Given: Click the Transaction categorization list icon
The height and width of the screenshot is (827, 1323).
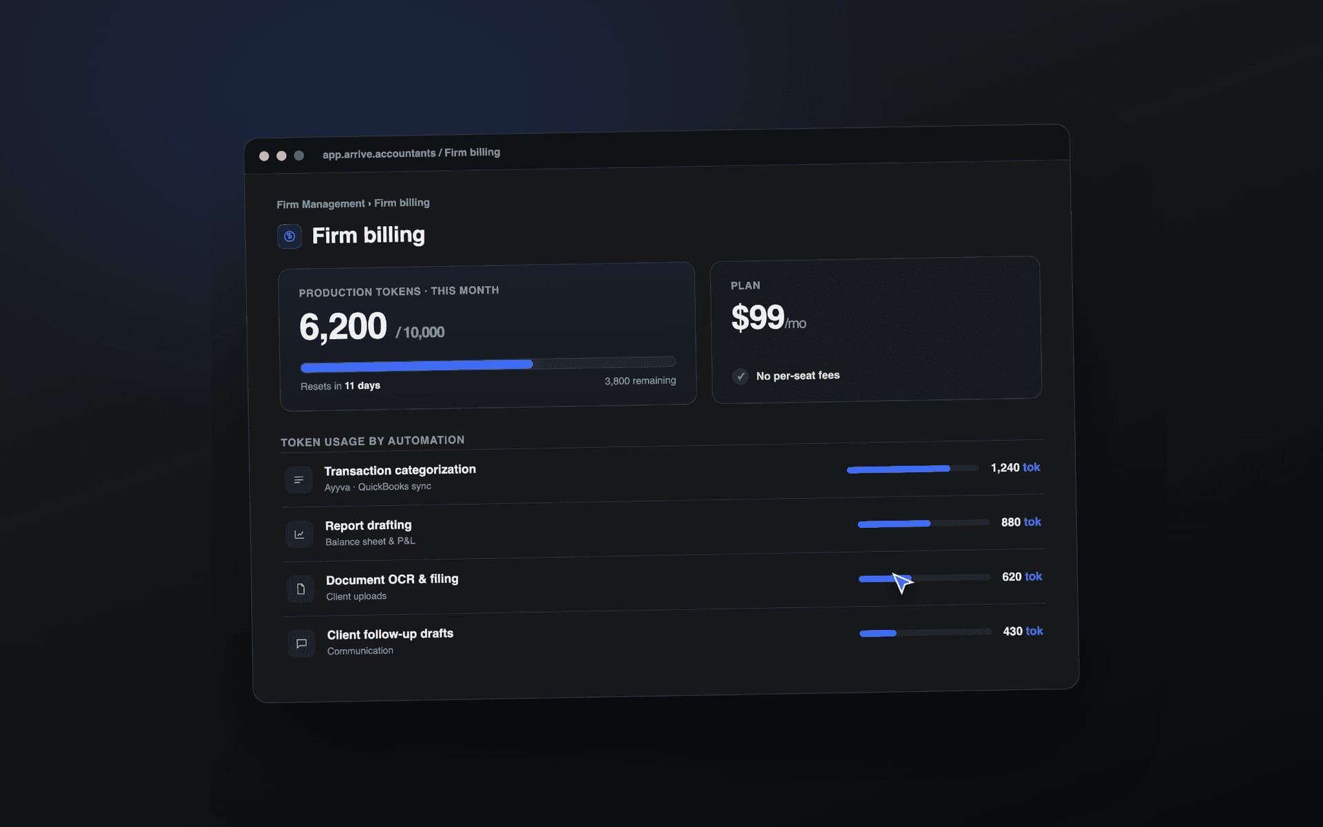Looking at the screenshot, I should coord(298,480).
